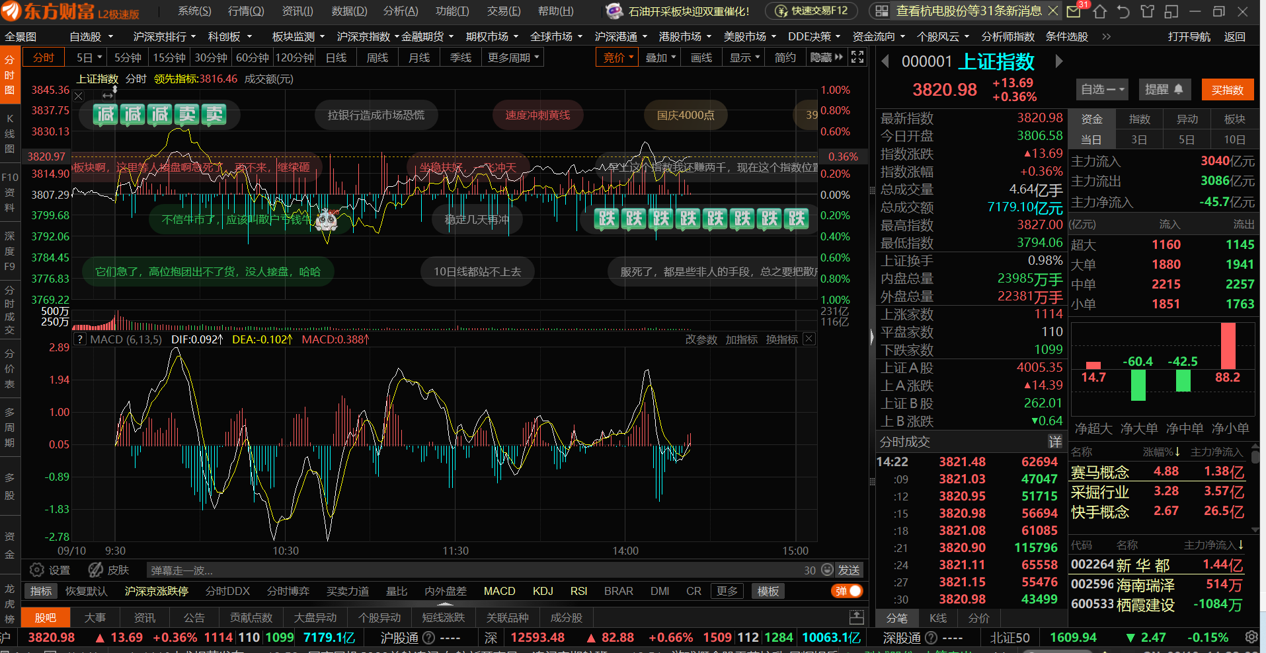Click 改参数 for MACD
This screenshot has width=1266, height=653.
(701, 339)
